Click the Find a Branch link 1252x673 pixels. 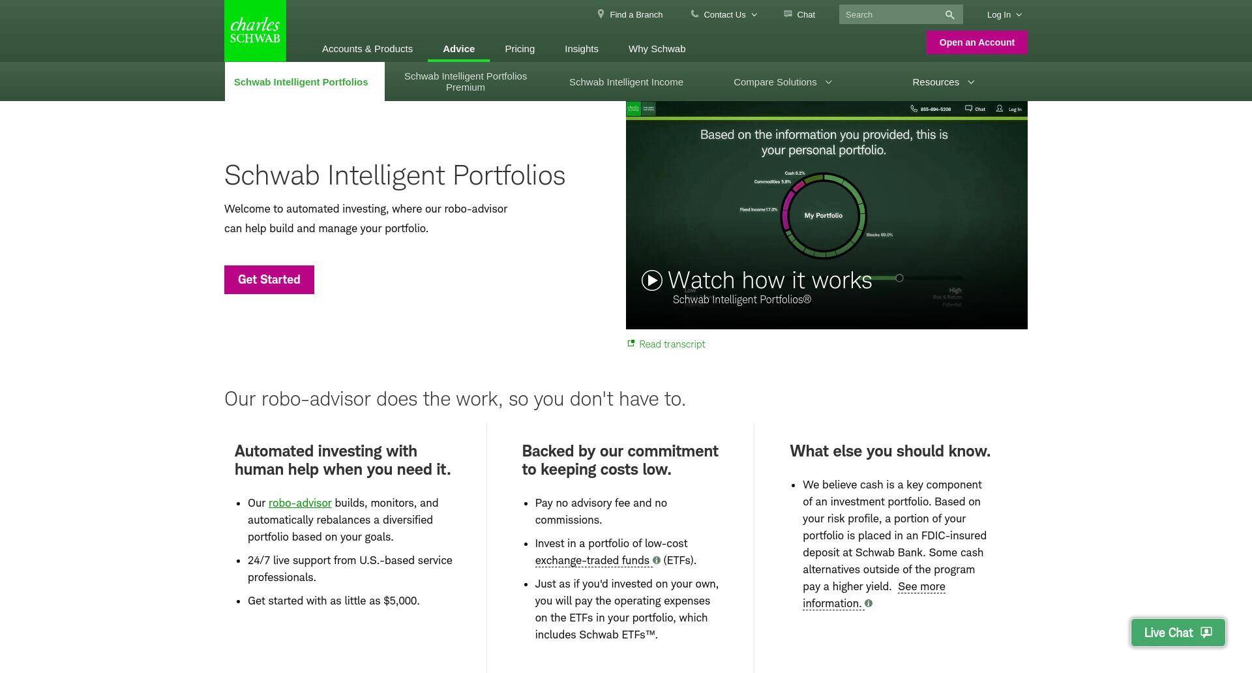[x=636, y=14]
